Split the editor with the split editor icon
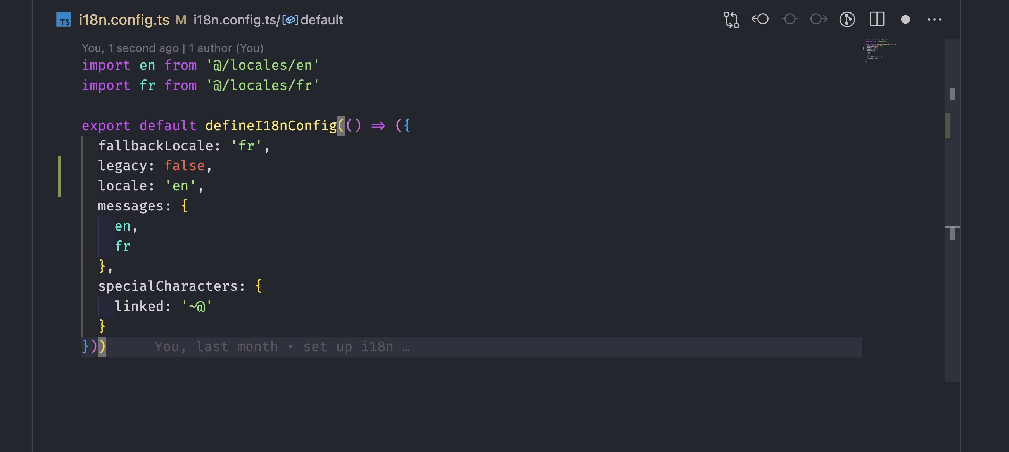The width and height of the screenshot is (1009, 452). [x=878, y=19]
